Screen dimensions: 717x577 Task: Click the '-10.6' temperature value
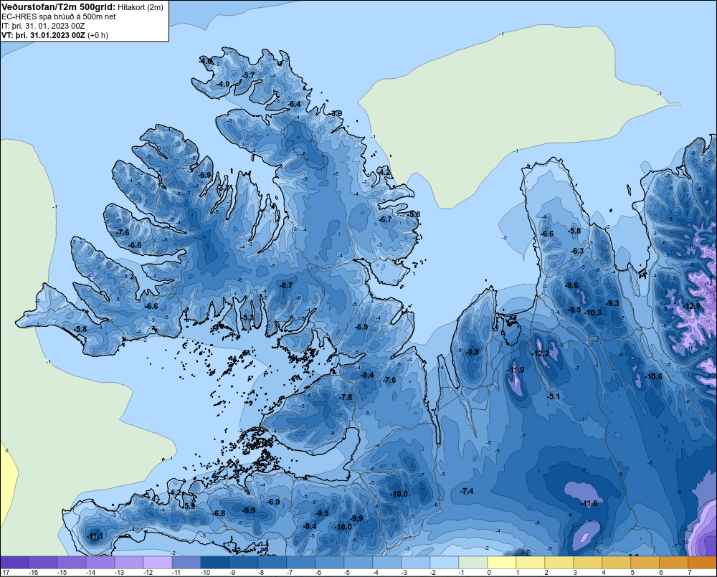pos(653,376)
